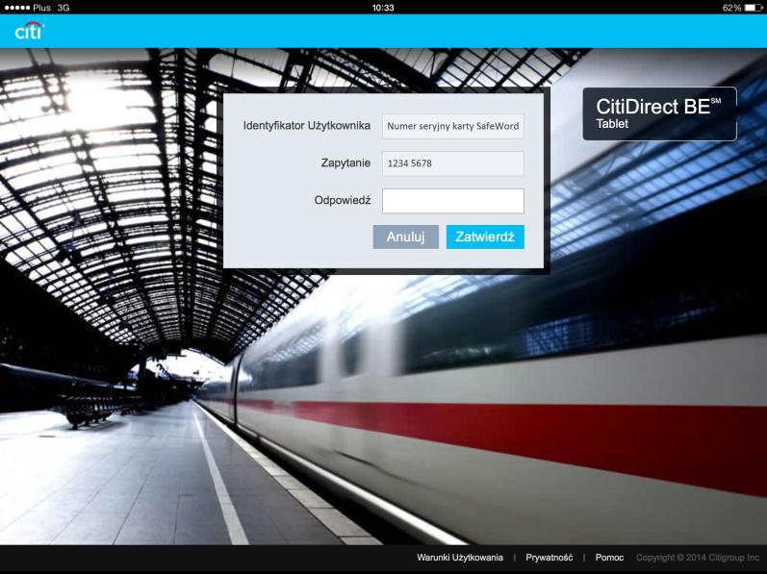Click the Copyright 2014 Citigroup Inc text
The image size is (767, 574).
698,558
